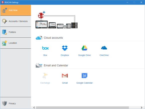
Task: Click the OneDrive cloud icon
Action: click(x=104, y=48)
